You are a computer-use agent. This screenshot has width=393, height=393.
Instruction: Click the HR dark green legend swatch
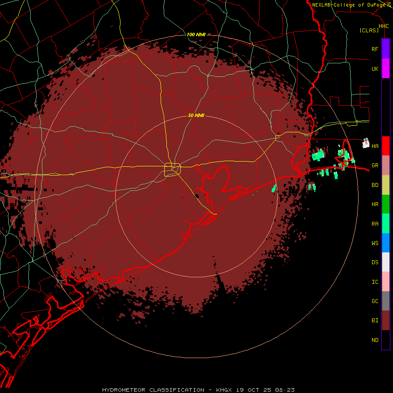pos(386,204)
